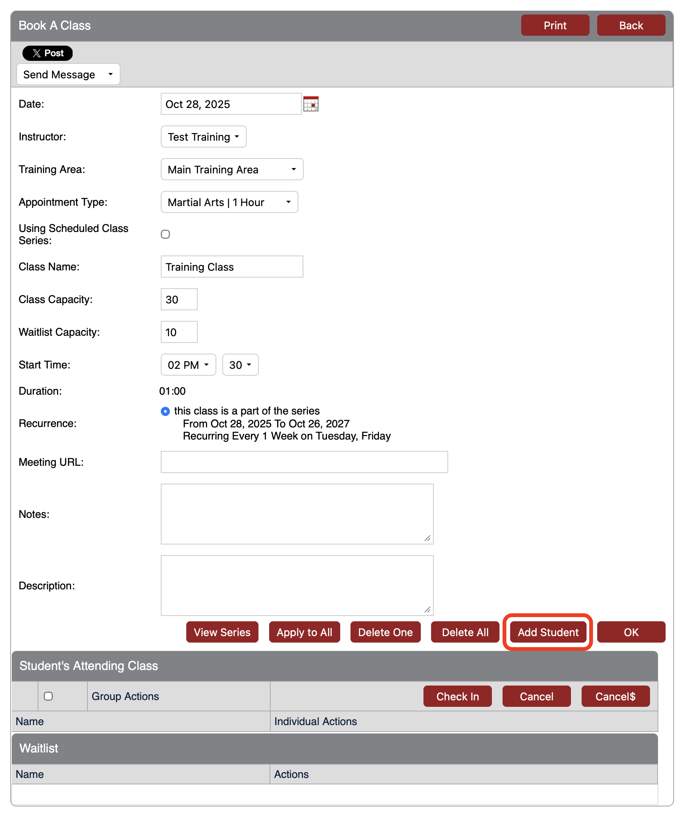Image resolution: width=685 pixels, height=819 pixels.
Task: Click the Print button
Action: pos(555,25)
